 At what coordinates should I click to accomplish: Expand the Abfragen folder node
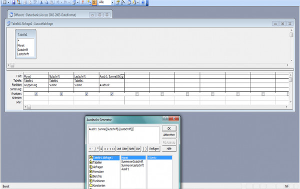(x=91, y=167)
